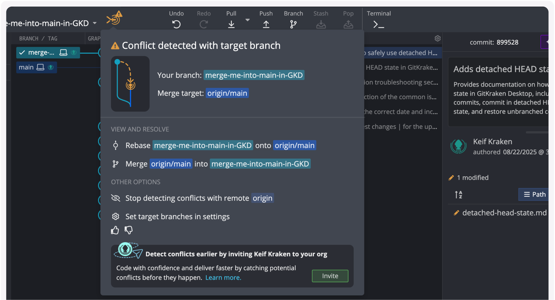Rebase merge-me-into-main-in-GKD onto origin/main

click(220, 145)
